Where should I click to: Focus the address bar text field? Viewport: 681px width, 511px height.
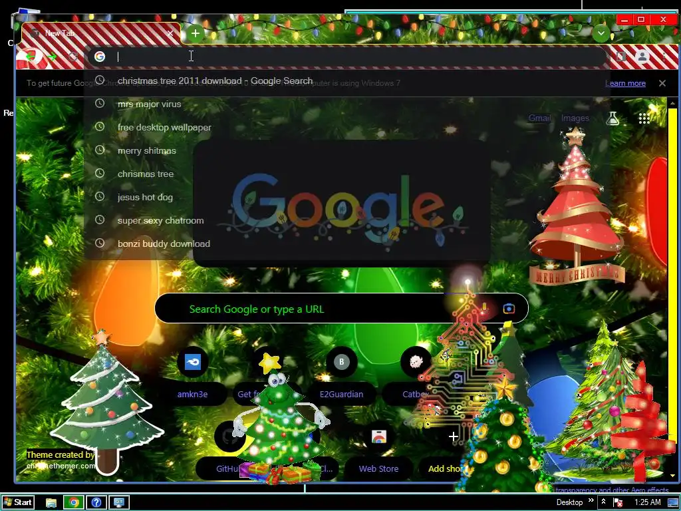(x=347, y=57)
